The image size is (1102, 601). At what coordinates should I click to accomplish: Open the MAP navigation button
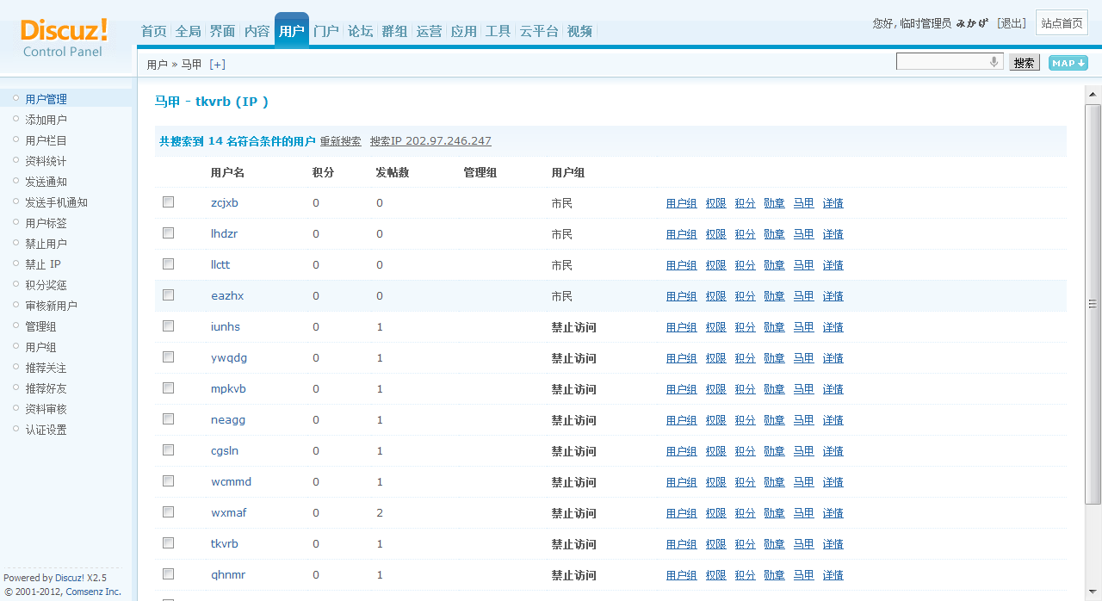coord(1068,63)
